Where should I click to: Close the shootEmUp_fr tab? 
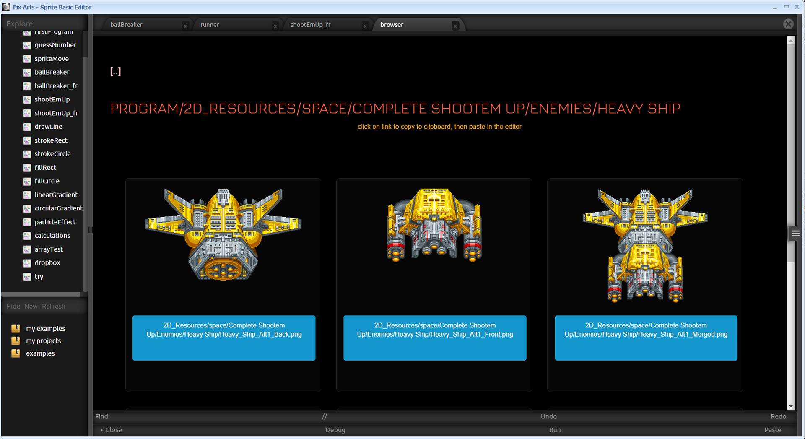tap(365, 26)
